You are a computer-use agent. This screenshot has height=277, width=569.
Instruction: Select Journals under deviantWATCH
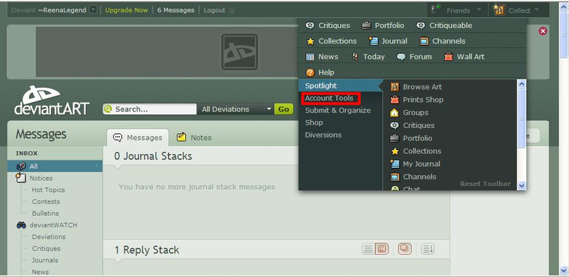(x=45, y=260)
